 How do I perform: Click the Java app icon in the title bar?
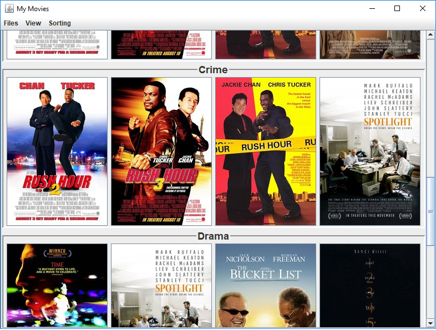pyautogui.click(x=9, y=9)
